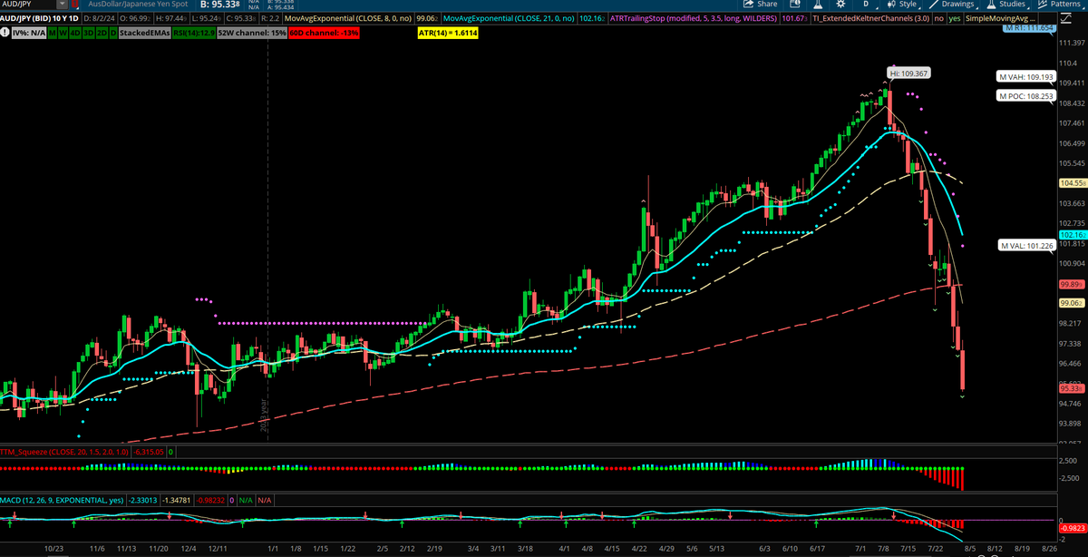Click the 10/23 date on time axis
1088x557 pixels.
pos(54,549)
